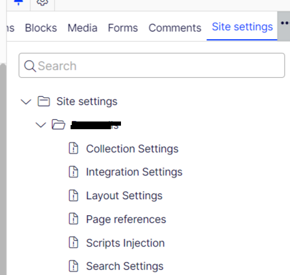290x275 pixels.
Task: Open the Comments tab
Action: (175, 28)
